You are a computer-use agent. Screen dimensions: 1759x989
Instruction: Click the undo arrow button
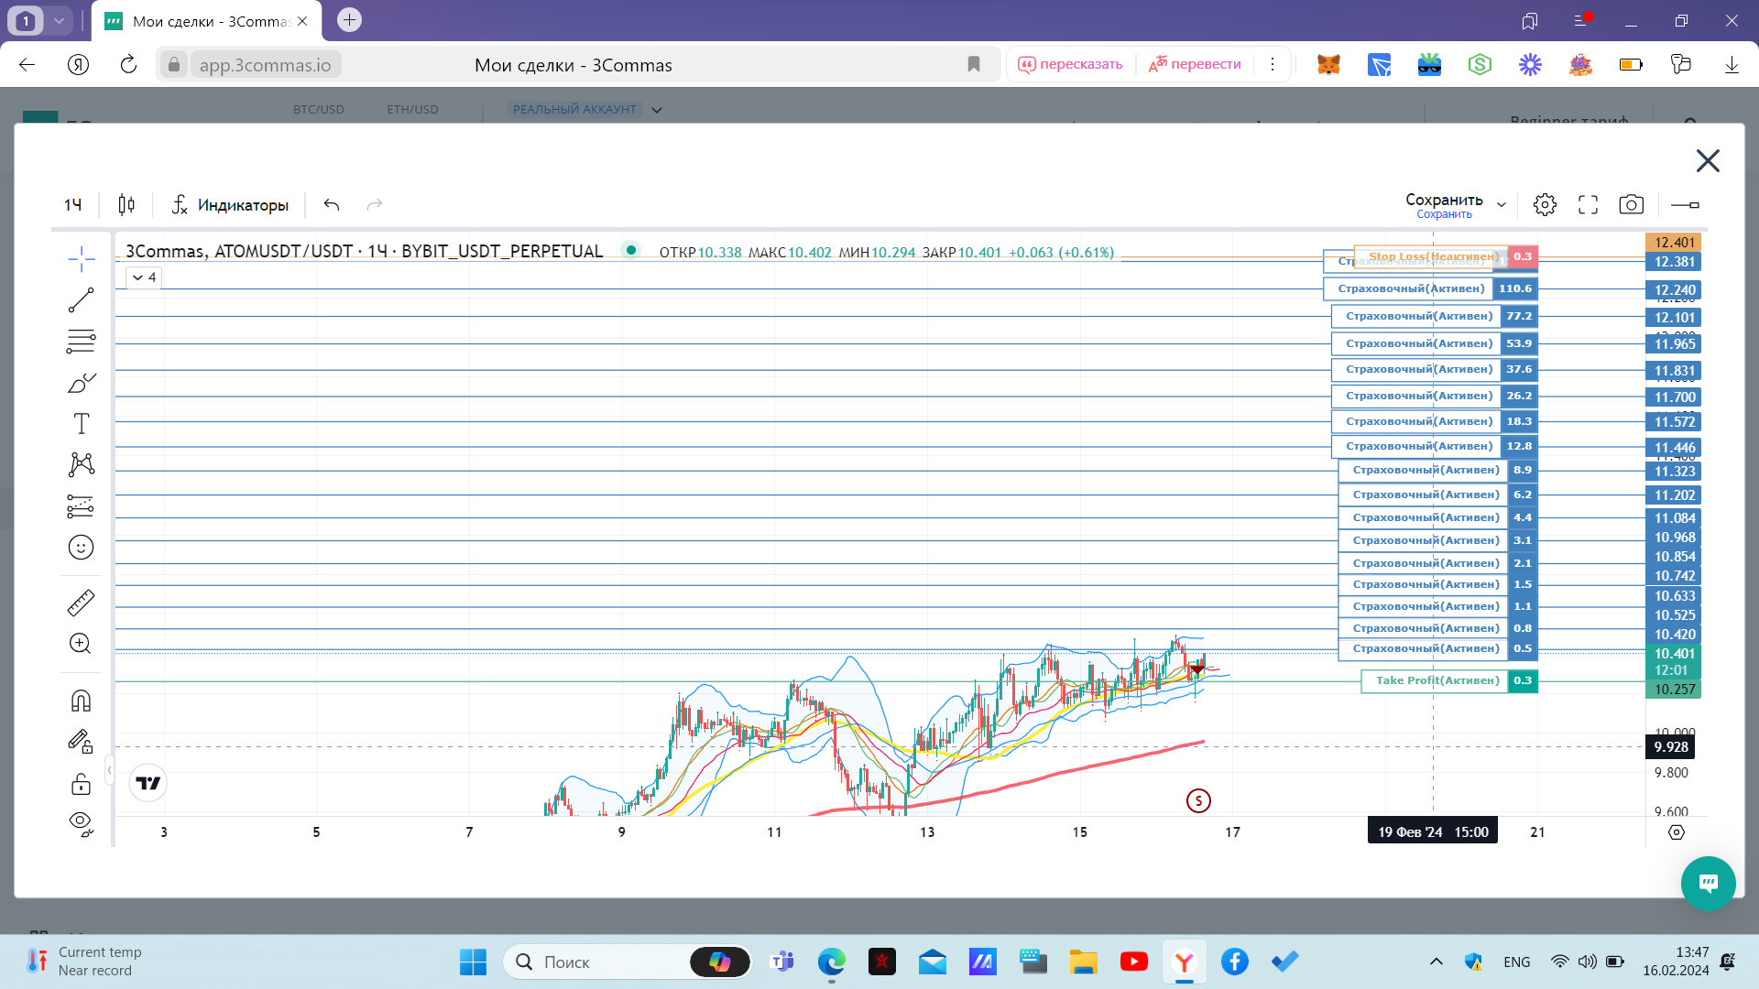[332, 205]
